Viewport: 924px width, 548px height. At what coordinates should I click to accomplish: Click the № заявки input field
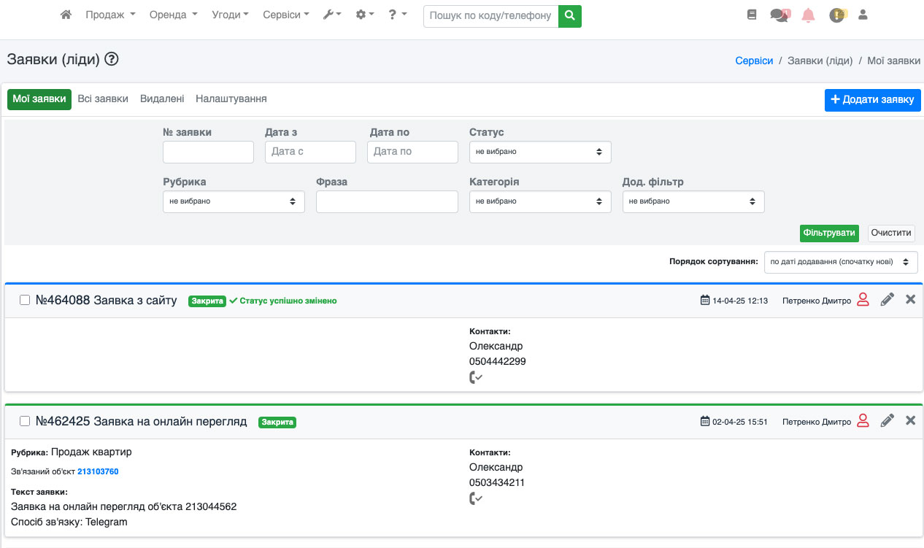[x=208, y=152]
